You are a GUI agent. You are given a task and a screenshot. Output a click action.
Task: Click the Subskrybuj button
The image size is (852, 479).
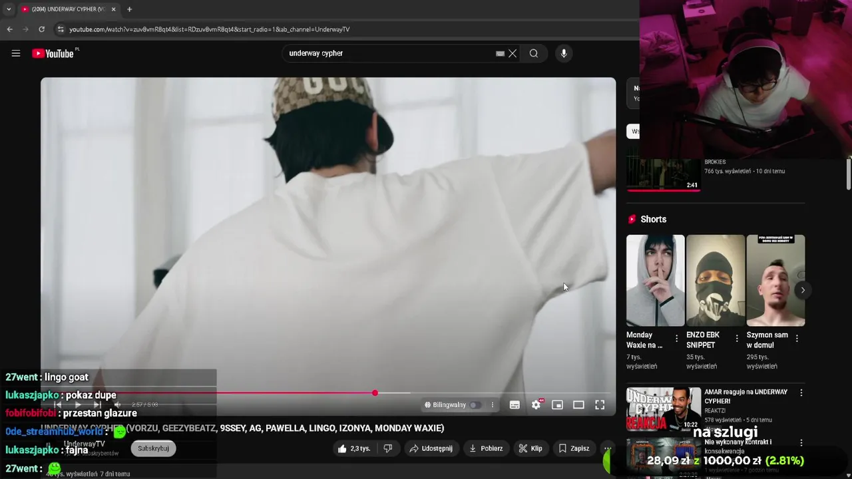point(153,448)
